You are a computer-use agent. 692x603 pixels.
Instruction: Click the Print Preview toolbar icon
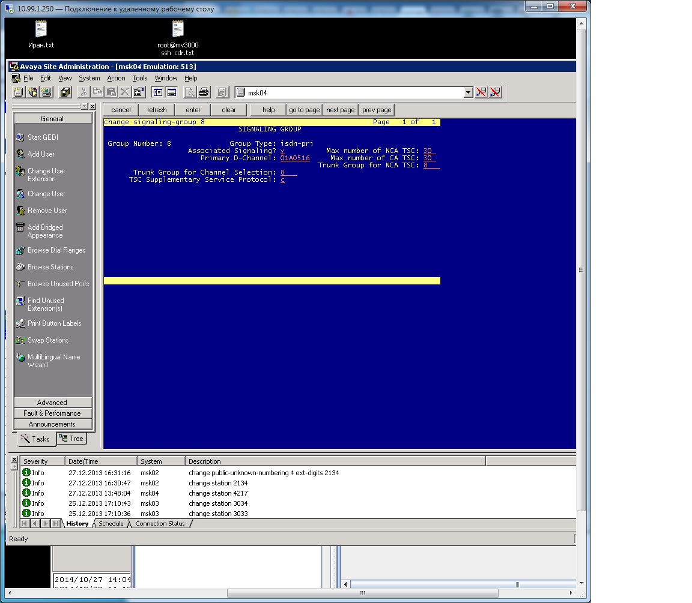[190, 92]
